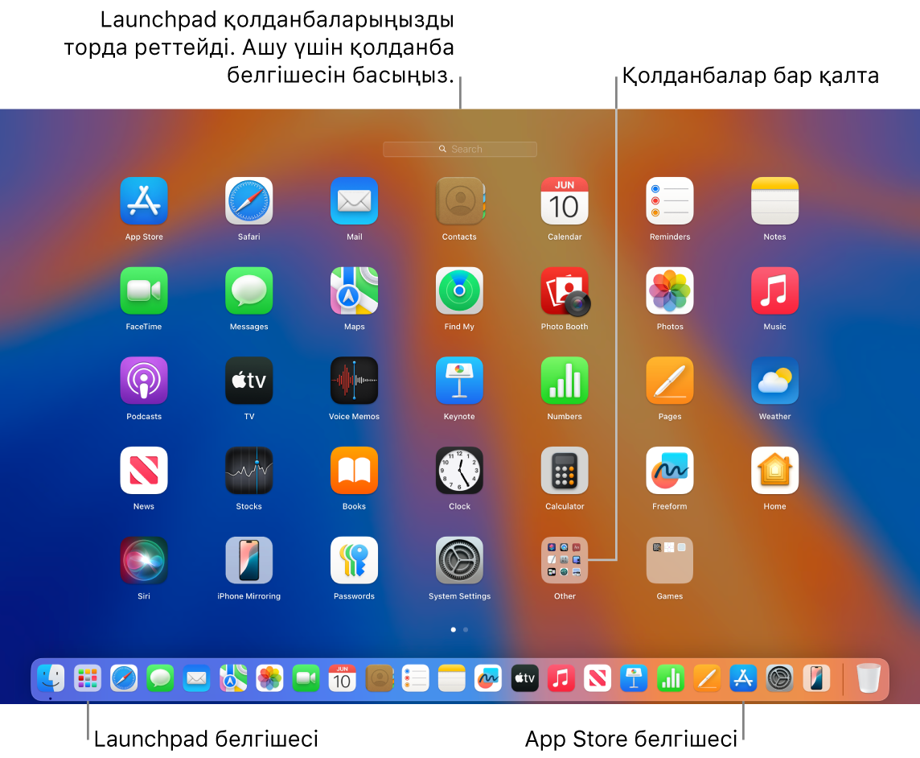Launch FaceTime from the app grid
The image size is (920, 758).
point(143,290)
